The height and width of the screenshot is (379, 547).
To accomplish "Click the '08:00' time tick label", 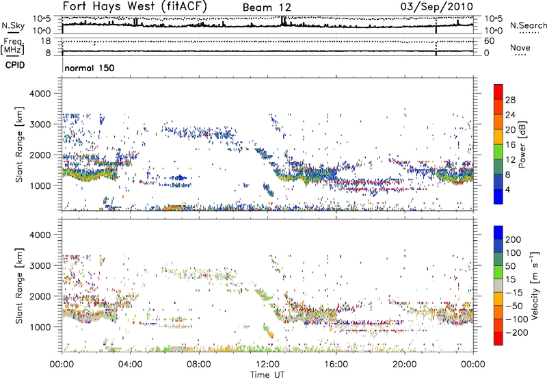I will 199,365.
